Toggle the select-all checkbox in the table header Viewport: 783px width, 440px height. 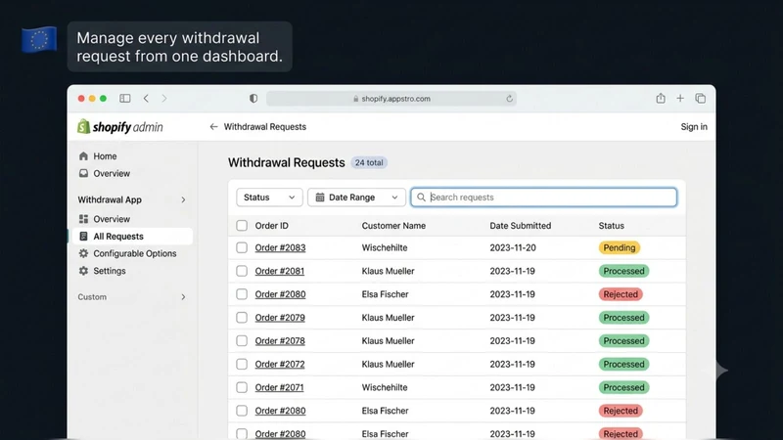(242, 226)
